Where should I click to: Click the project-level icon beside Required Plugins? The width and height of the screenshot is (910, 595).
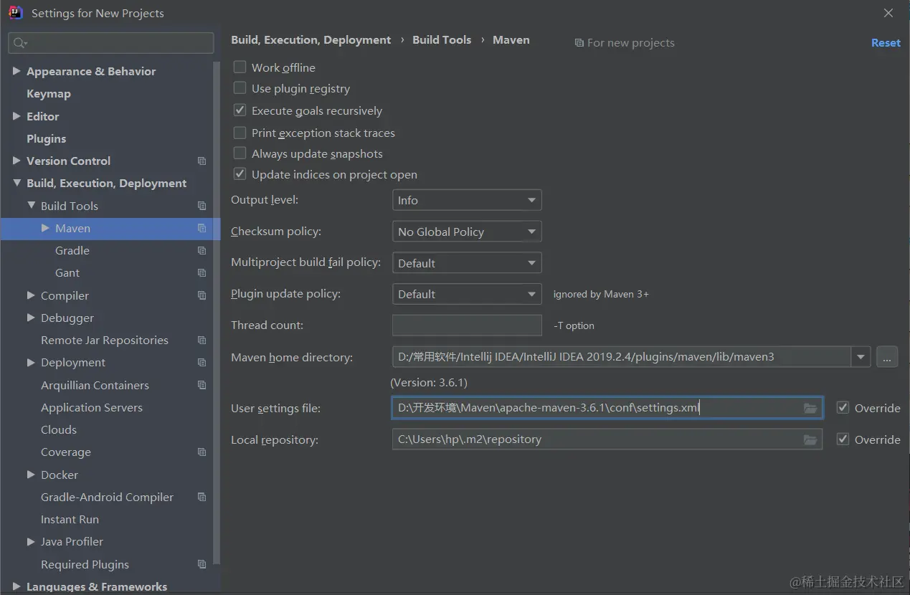point(202,565)
